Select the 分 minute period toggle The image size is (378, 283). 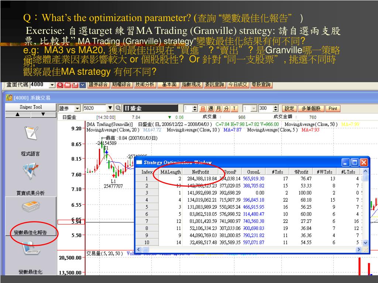226,109
